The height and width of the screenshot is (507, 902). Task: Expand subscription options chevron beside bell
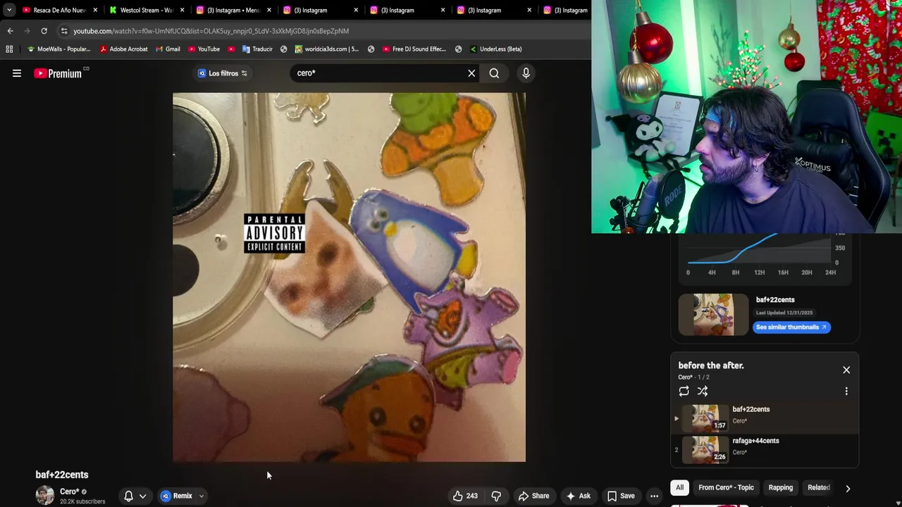point(142,496)
